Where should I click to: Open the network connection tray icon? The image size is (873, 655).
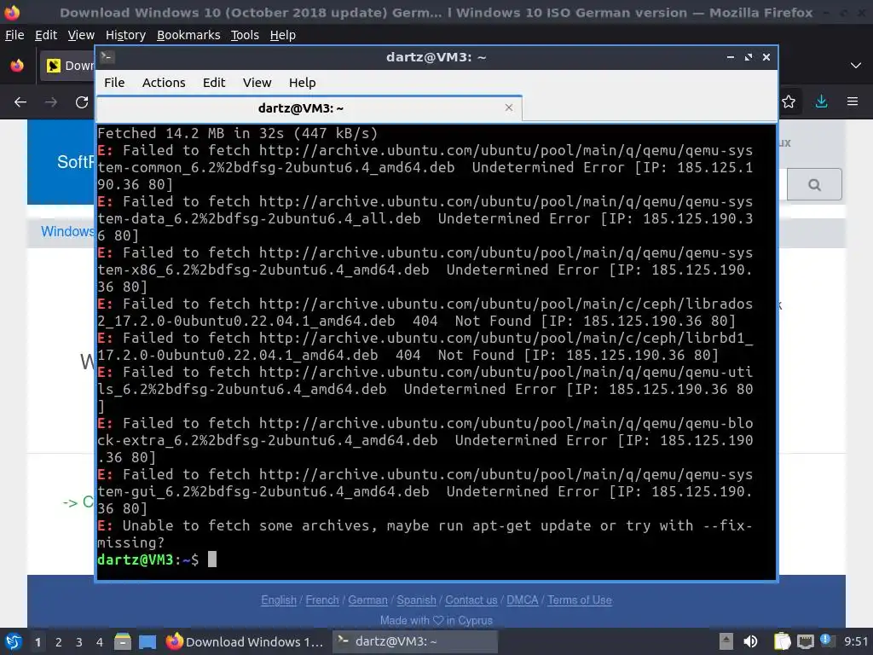[805, 642]
